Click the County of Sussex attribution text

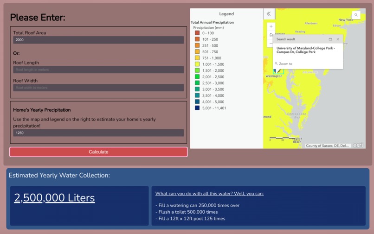[327, 145]
